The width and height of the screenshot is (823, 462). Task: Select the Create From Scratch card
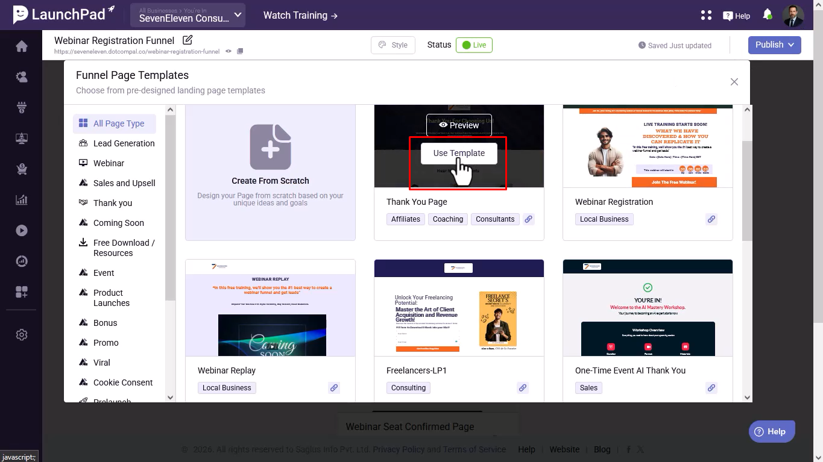tap(270, 173)
